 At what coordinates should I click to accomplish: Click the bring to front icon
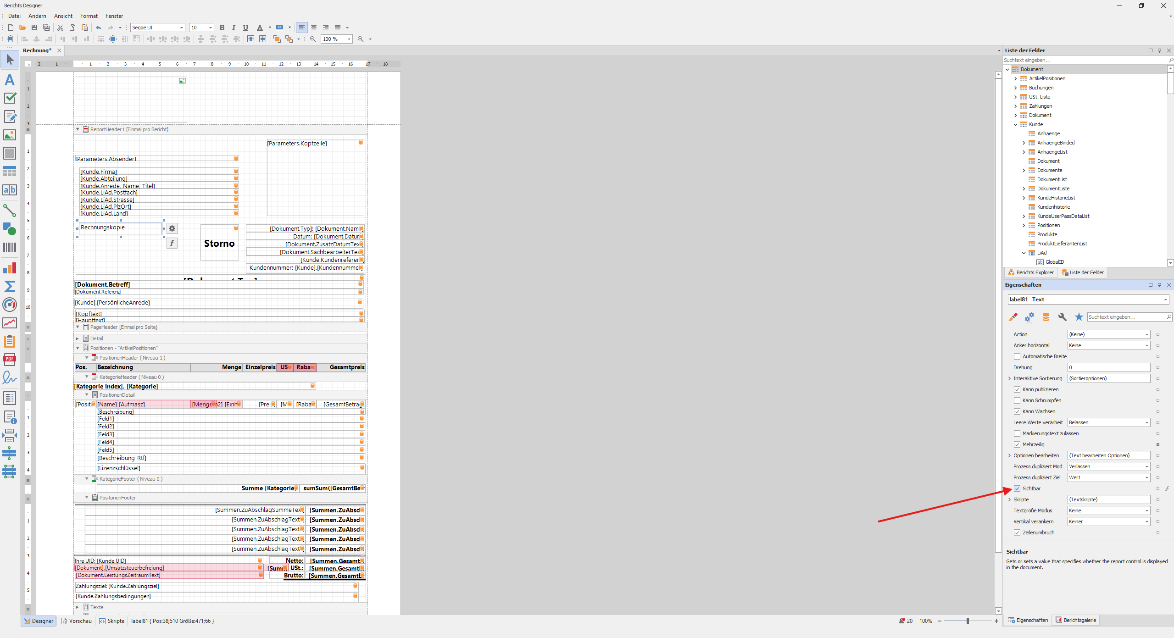coord(277,39)
